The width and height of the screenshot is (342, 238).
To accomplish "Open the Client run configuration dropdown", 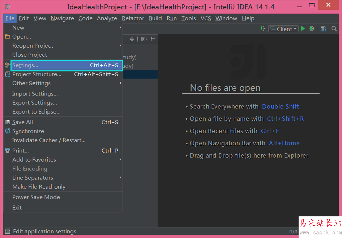I will [286, 29].
